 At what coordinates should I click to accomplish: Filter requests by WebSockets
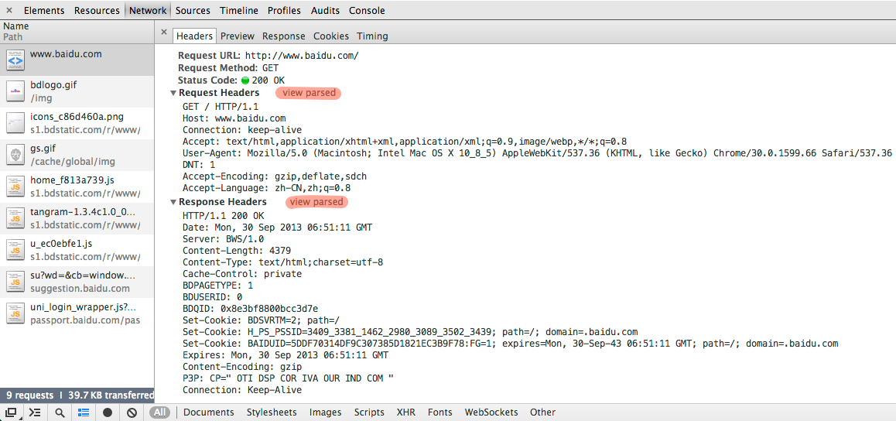pos(491,412)
